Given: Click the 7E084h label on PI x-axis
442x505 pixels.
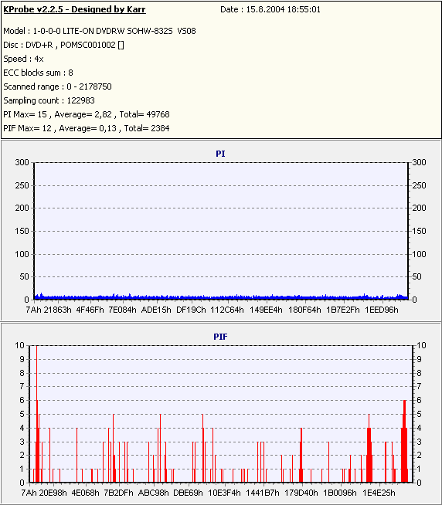Looking at the screenshot, I should 122,310.
